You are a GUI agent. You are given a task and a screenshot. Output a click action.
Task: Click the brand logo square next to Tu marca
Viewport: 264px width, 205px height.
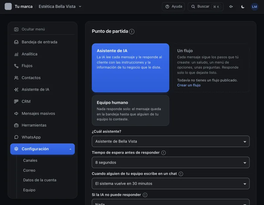click(8, 6)
